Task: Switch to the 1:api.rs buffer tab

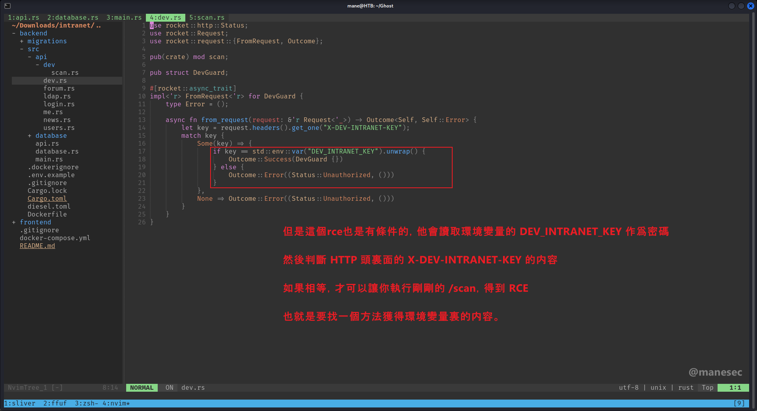Action: coord(23,18)
